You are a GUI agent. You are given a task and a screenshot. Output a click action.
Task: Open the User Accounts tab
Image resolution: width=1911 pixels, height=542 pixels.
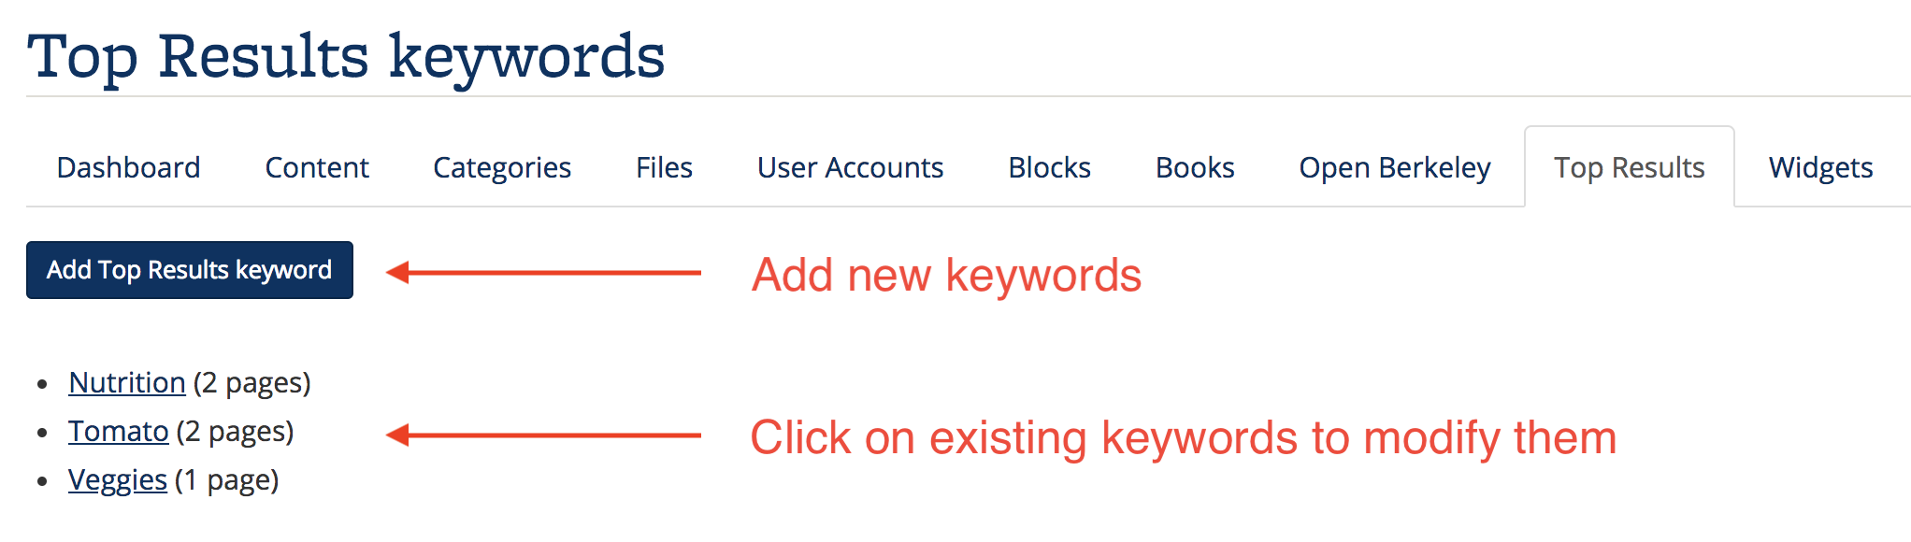pos(850,167)
